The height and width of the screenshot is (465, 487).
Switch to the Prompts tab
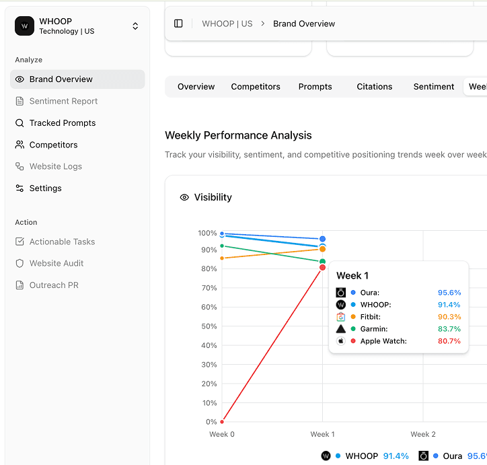[315, 87]
